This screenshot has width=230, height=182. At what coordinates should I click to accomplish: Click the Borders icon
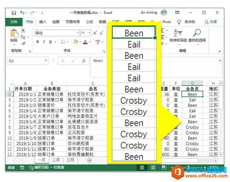(63, 42)
